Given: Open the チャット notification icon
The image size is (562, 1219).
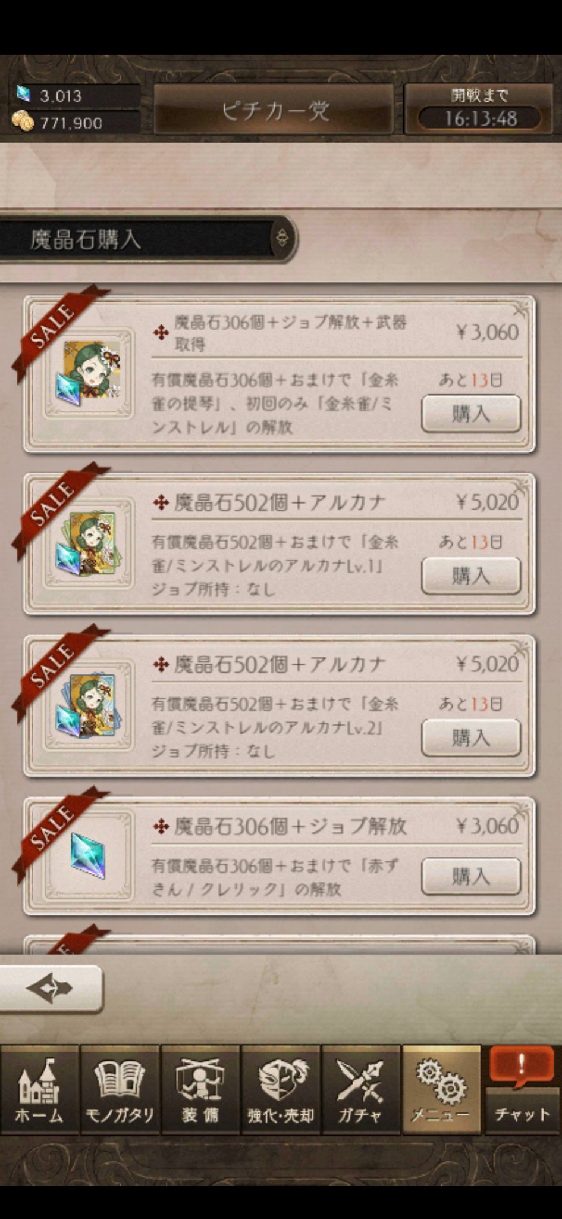Looking at the screenshot, I should click(x=522, y=1089).
